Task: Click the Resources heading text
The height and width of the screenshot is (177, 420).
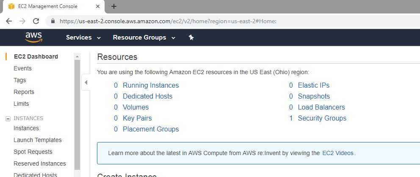Action: (x=117, y=57)
